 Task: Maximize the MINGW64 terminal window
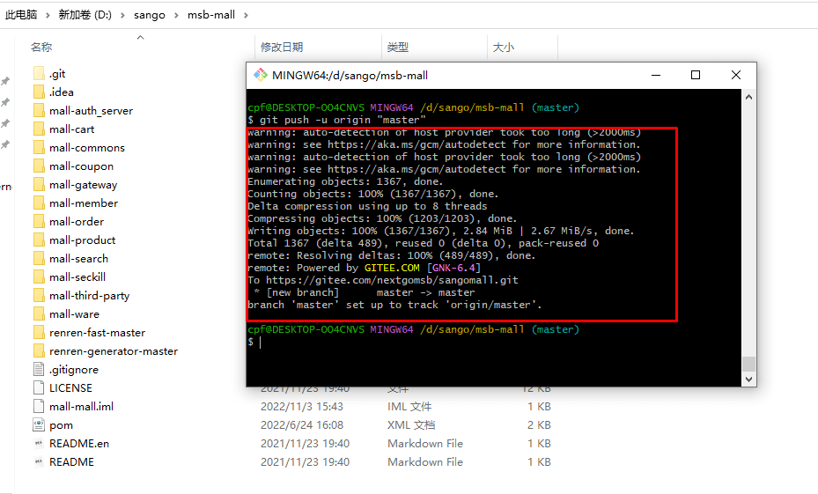click(696, 75)
